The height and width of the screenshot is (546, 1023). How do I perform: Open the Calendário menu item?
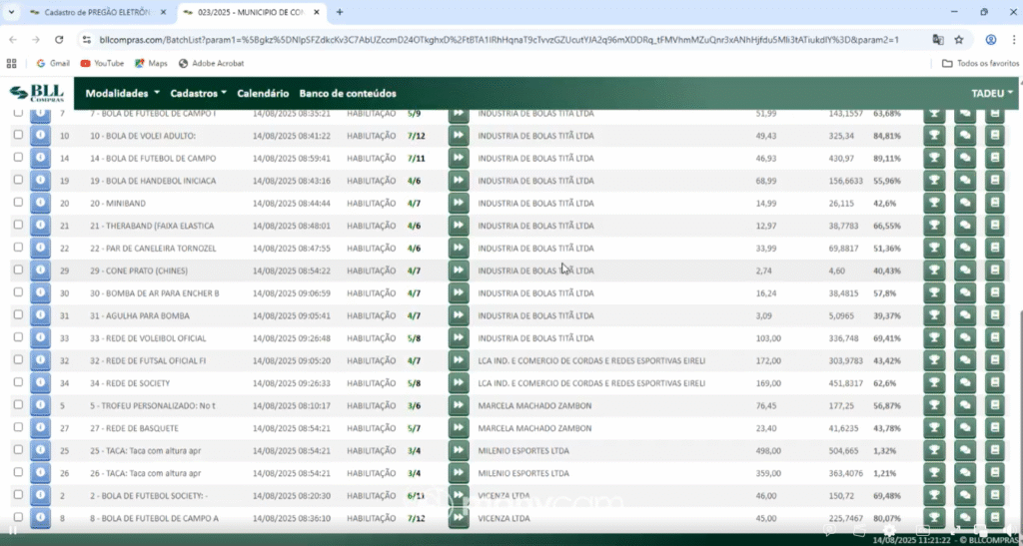(x=263, y=93)
